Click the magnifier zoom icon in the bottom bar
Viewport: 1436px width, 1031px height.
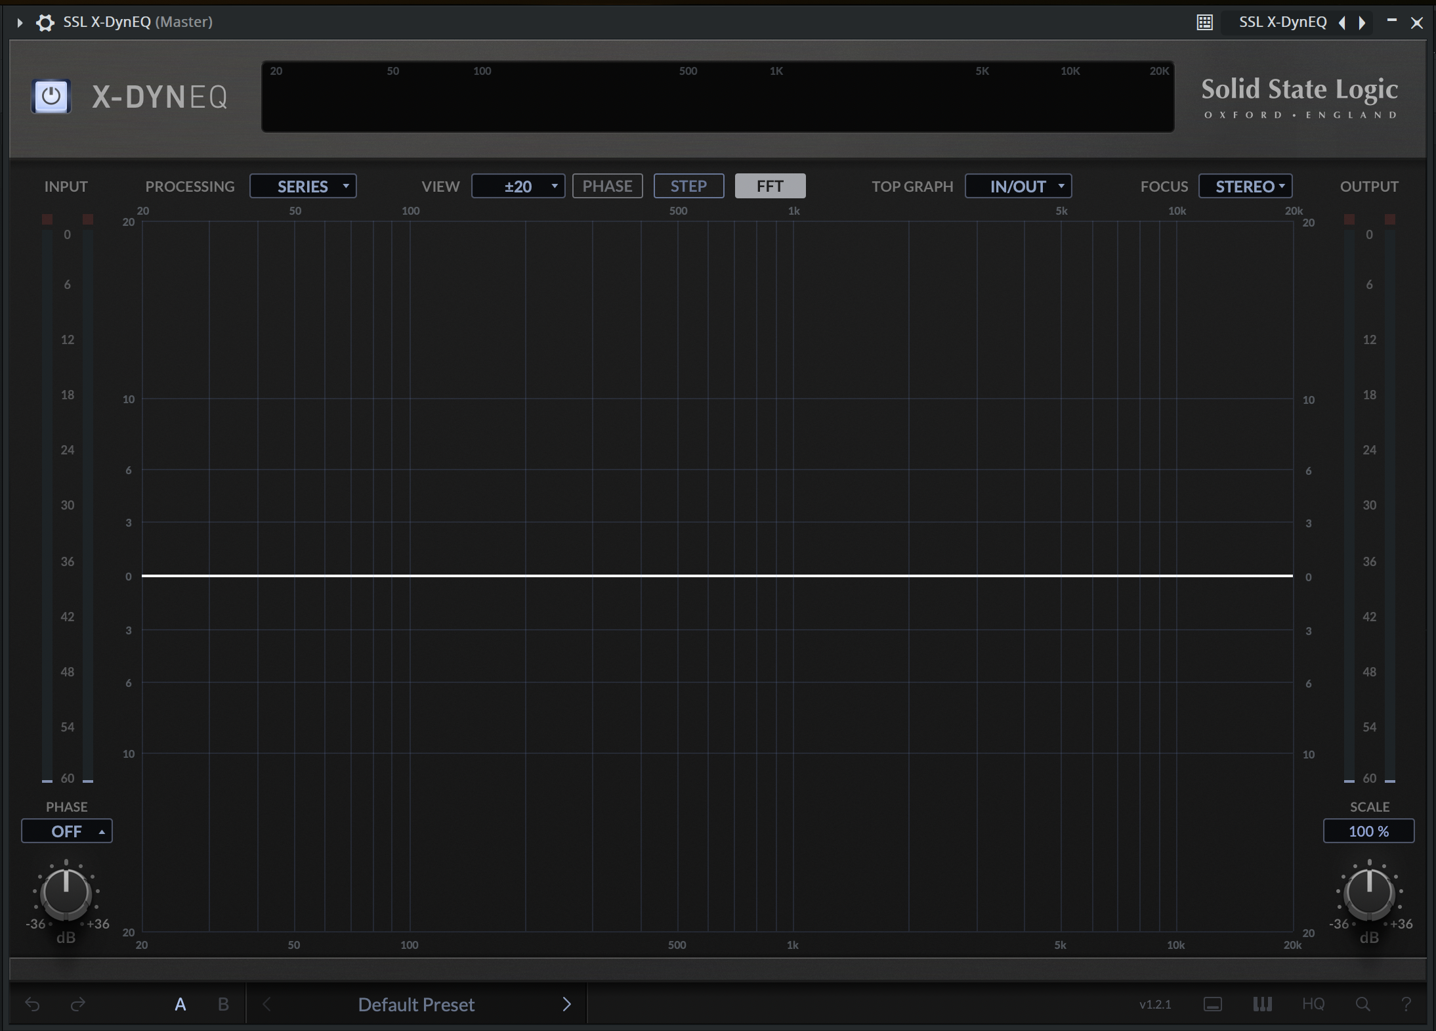pos(1361,1004)
